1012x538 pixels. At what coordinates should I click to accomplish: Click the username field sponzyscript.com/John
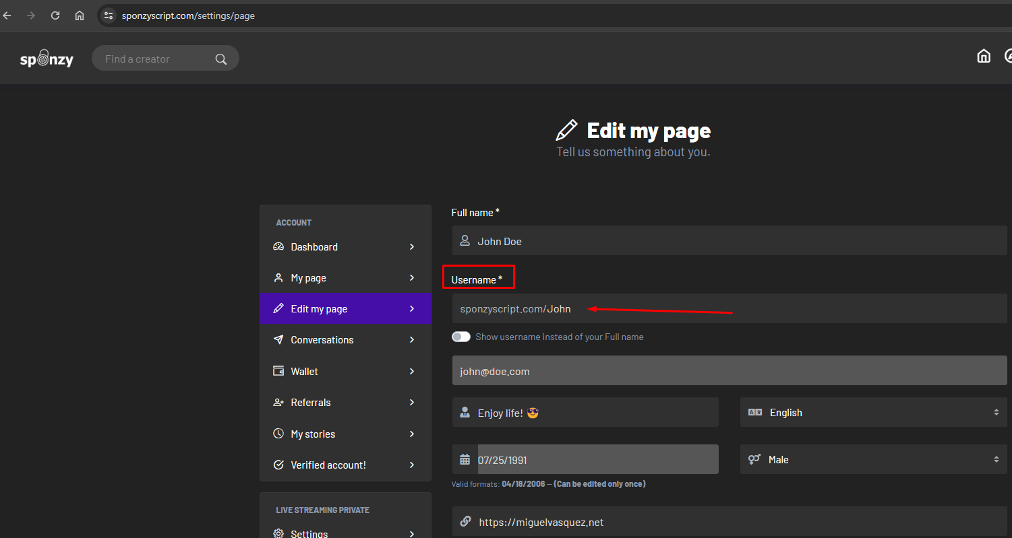(730, 308)
